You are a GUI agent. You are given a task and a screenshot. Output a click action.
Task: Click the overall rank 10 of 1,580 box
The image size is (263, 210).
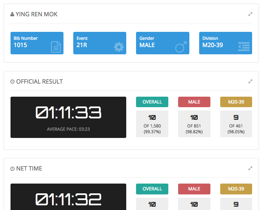point(152,124)
